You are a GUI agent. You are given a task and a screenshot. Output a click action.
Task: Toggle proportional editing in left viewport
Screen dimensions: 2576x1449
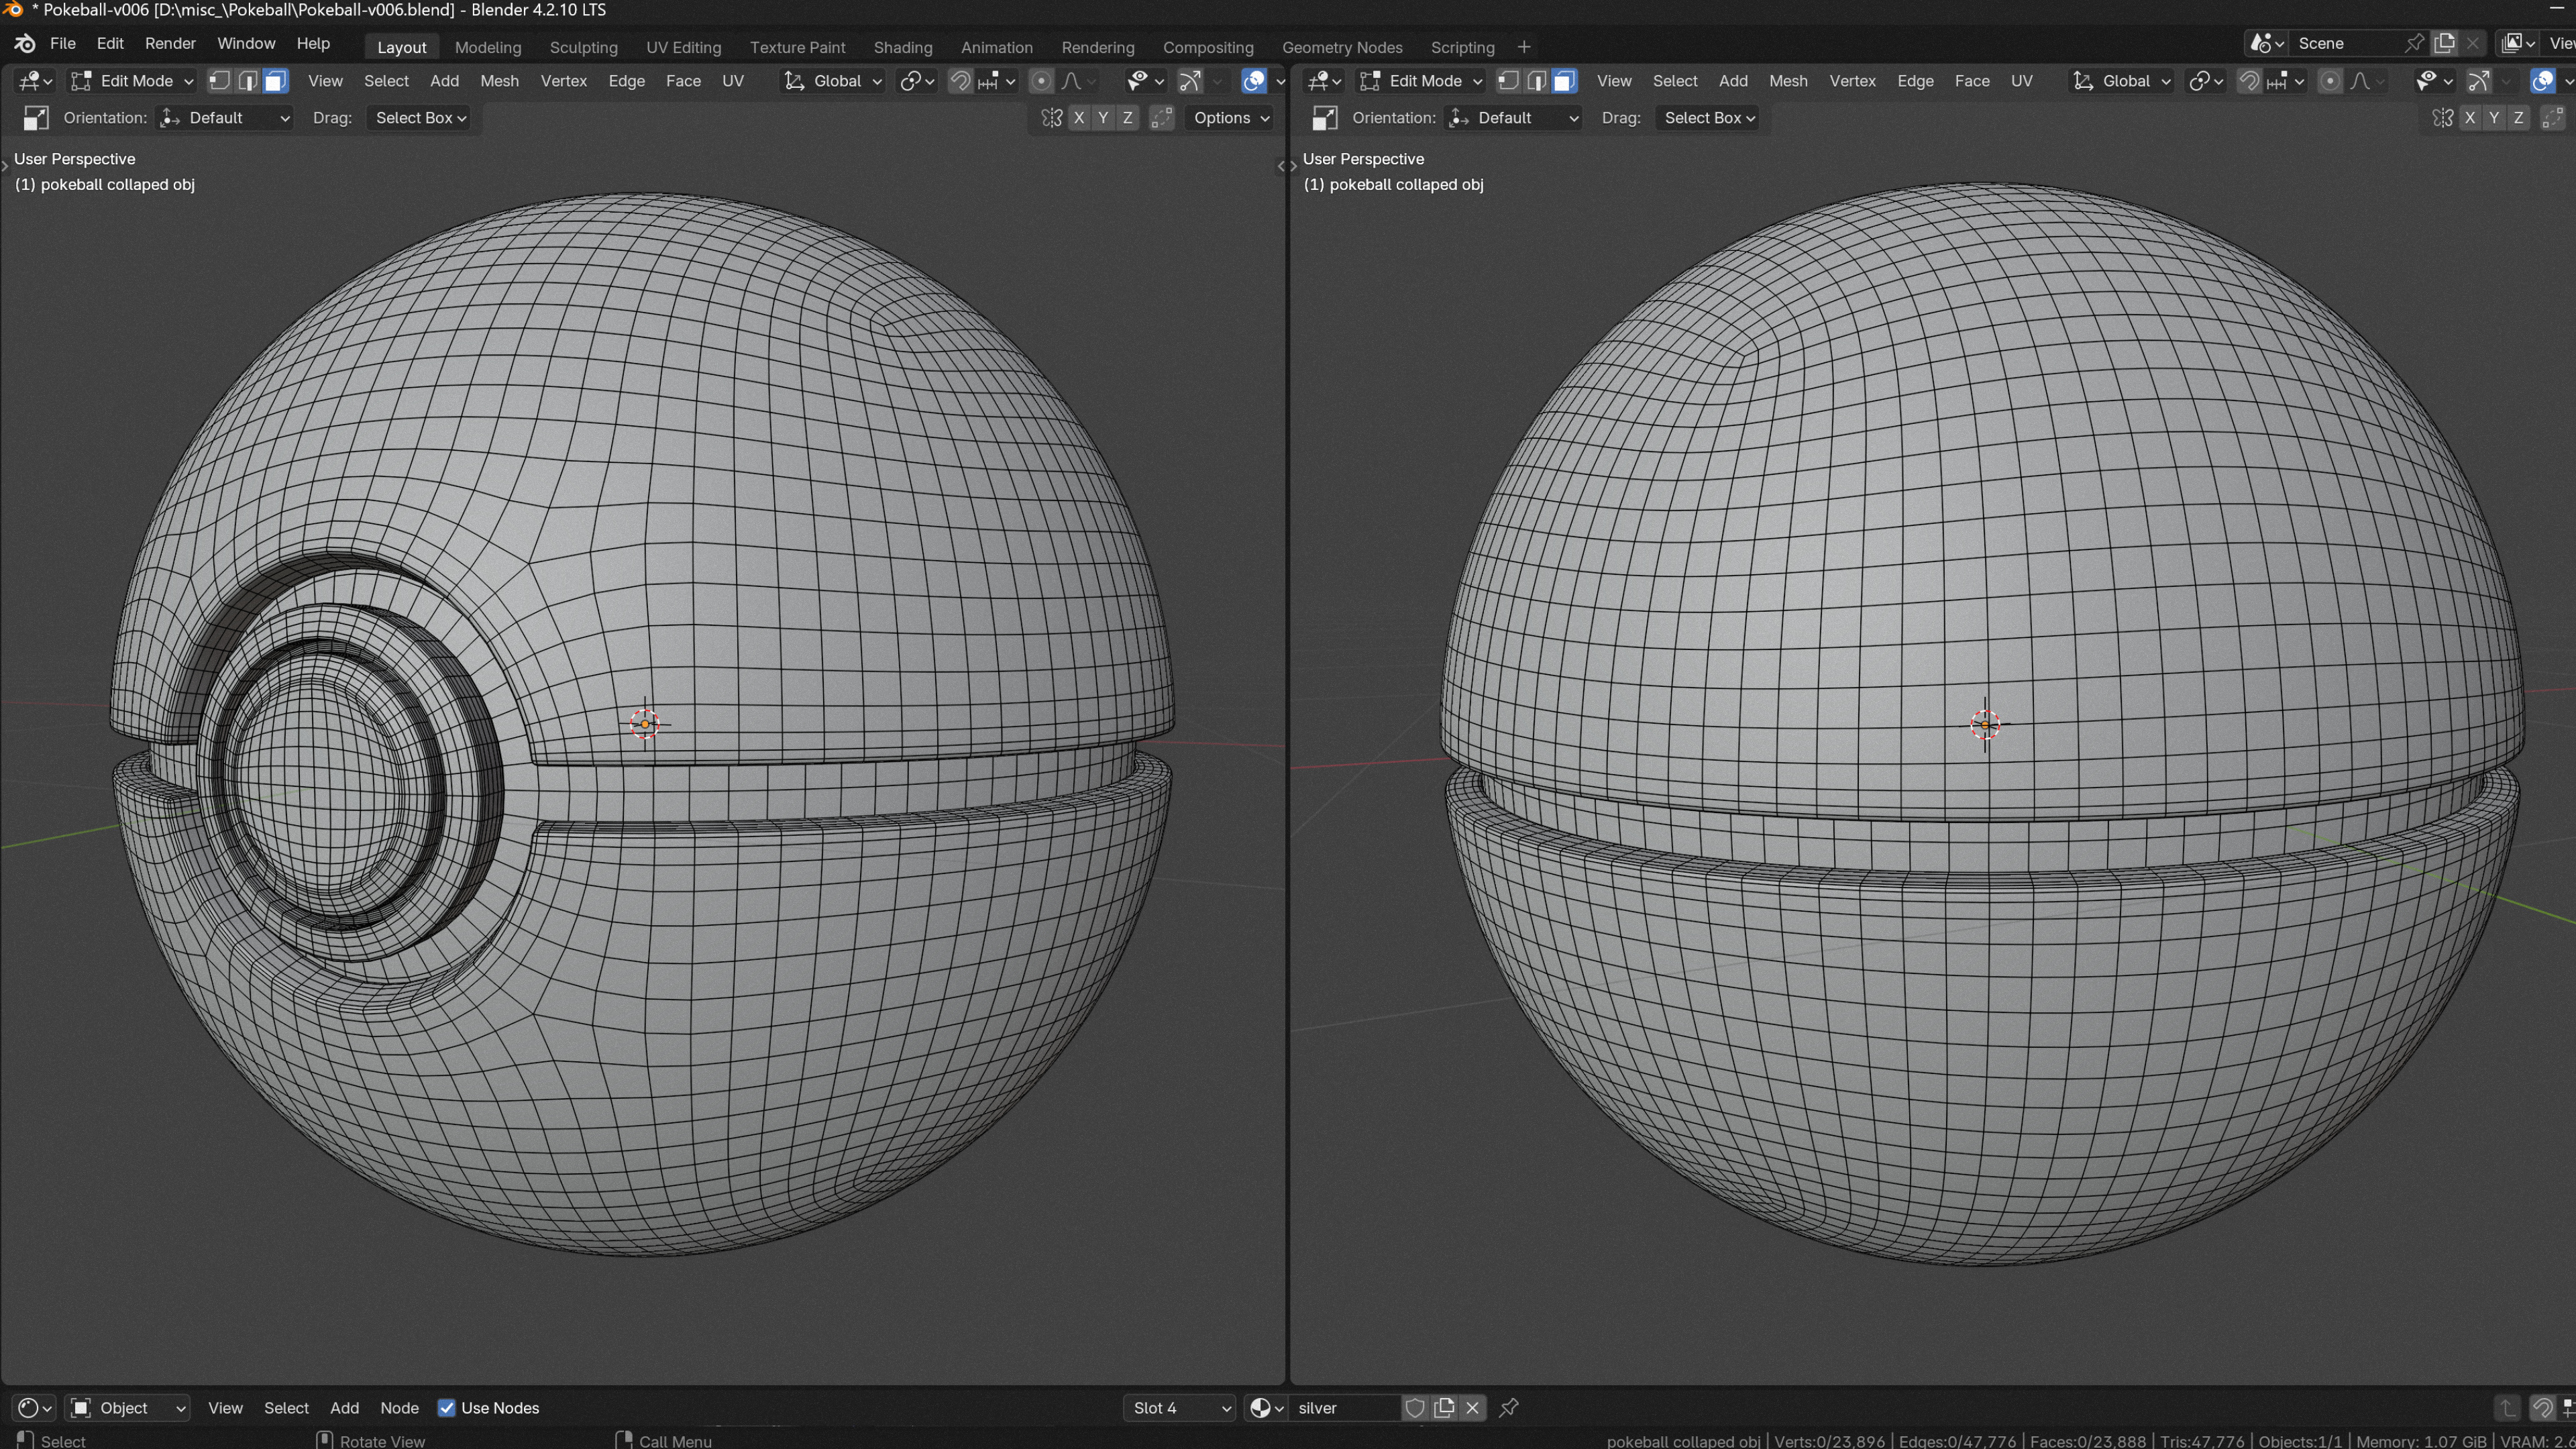[x=1041, y=81]
